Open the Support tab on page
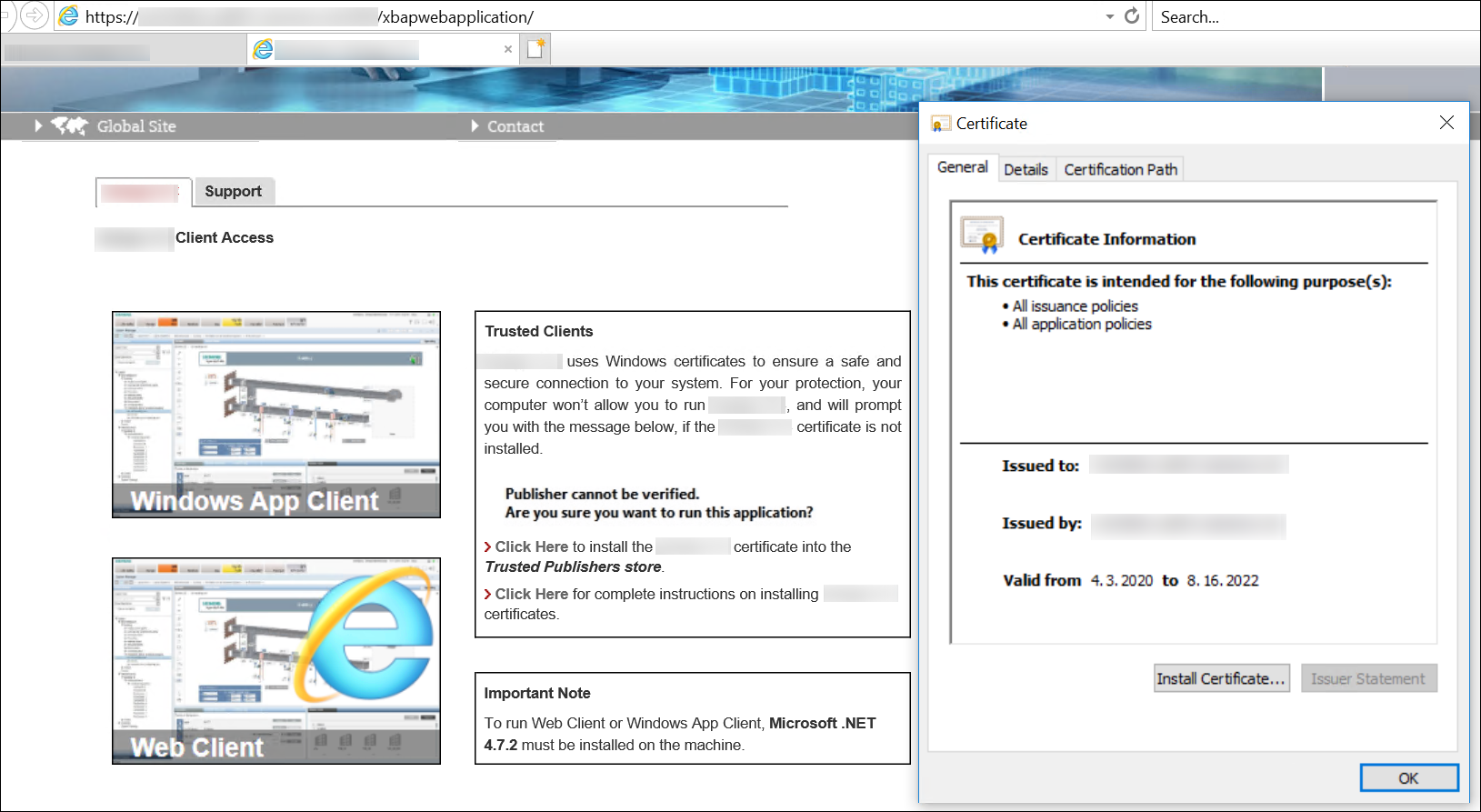Image resolution: width=1481 pixels, height=812 pixels. [x=233, y=192]
